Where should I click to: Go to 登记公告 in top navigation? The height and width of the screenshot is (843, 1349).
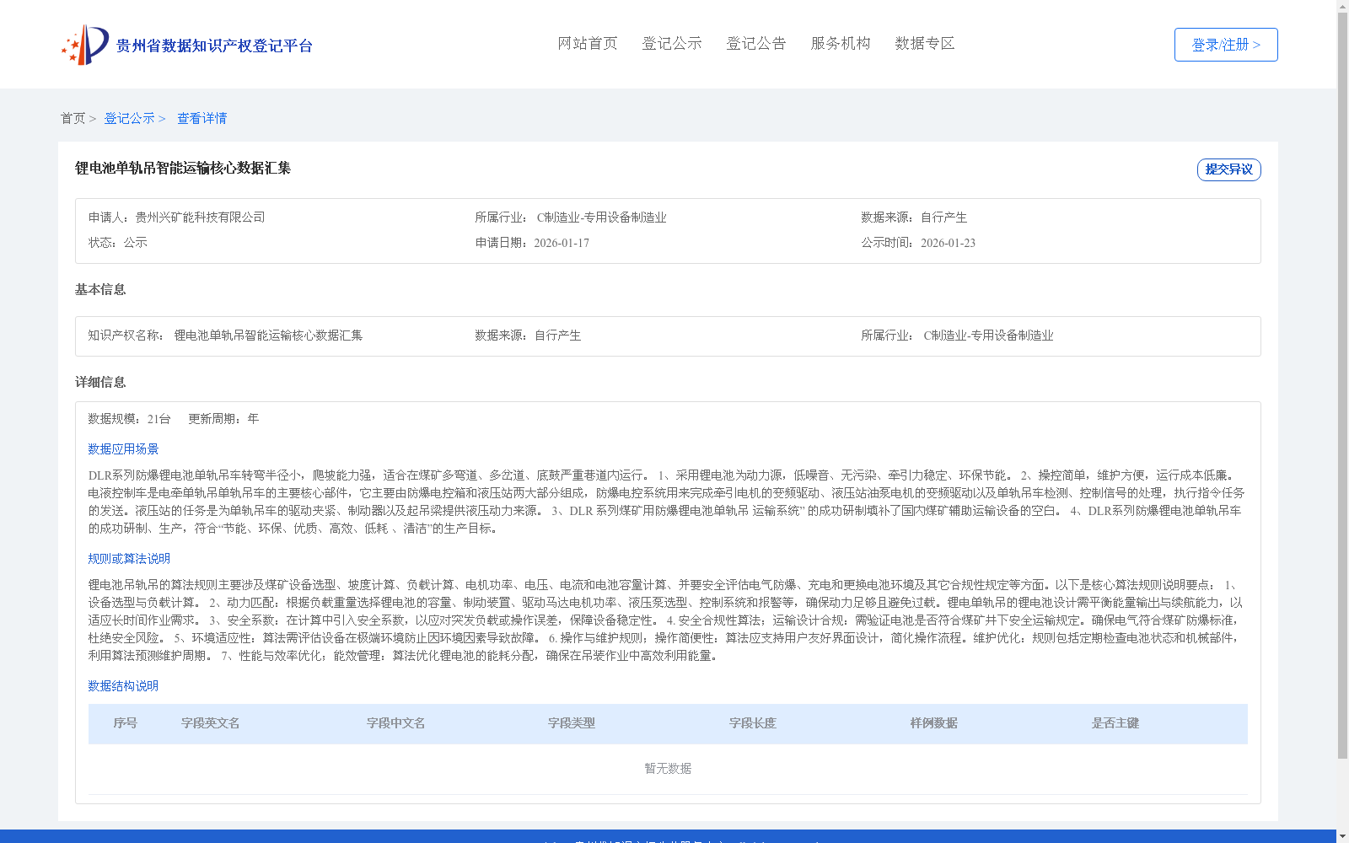[756, 43]
